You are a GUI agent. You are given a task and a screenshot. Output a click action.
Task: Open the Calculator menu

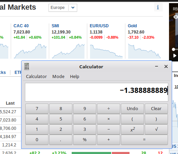coord(36,77)
